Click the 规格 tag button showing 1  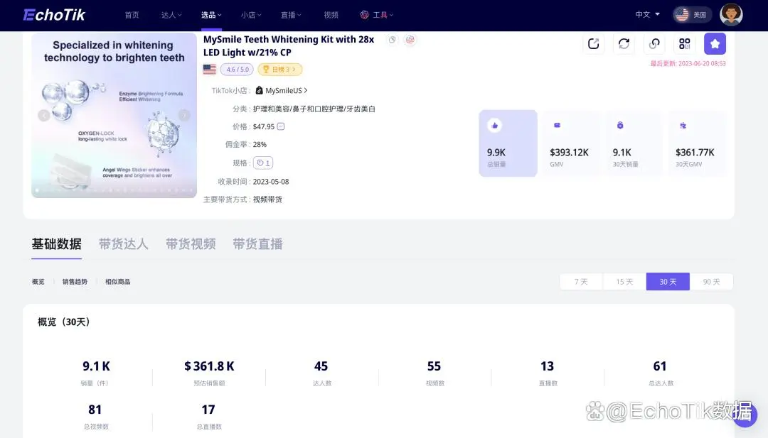coord(263,163)
